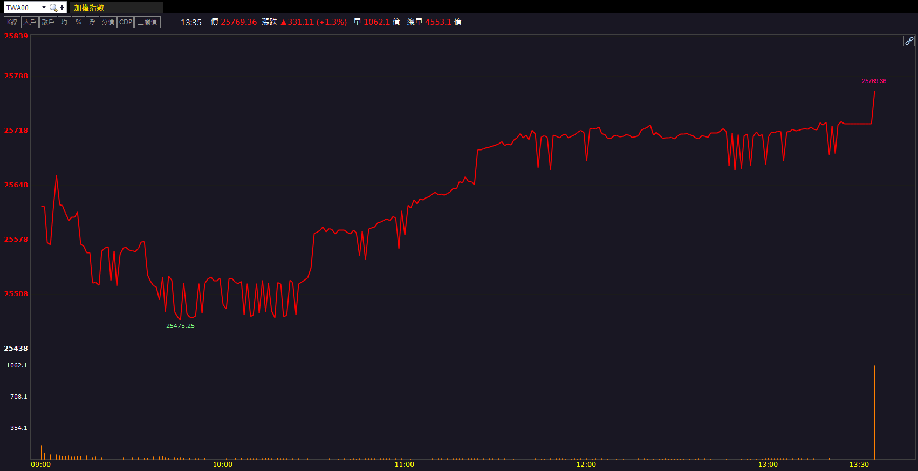Screen dimensions: 918x471
Task: Click the time 13:35 in header
Action: click(x=191, y=22)
